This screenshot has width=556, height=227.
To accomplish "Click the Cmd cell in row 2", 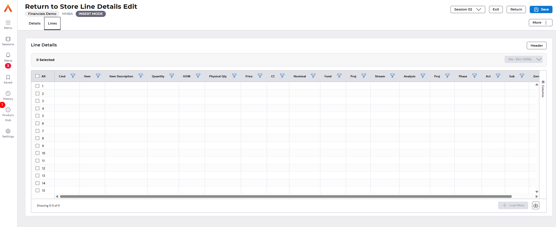I will 67,93.
